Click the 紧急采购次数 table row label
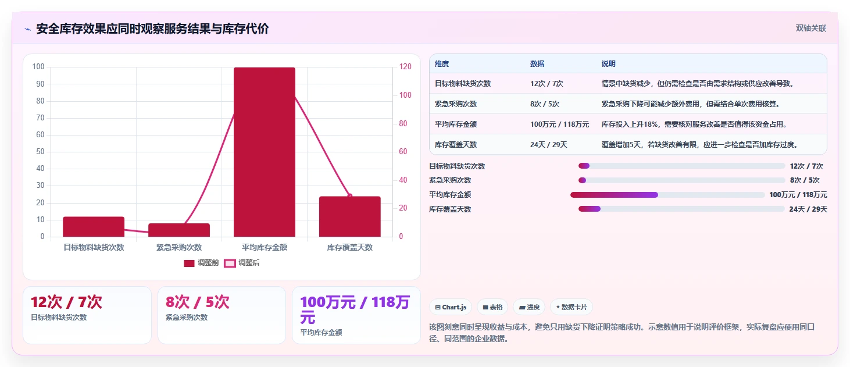 click(x=456, y=104)
